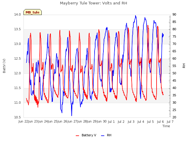
Task: Click the 65 right axis value
Action: [174, 51]
